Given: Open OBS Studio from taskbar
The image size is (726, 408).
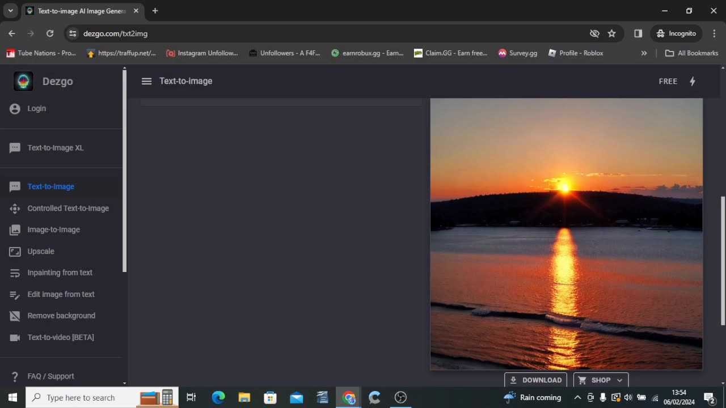Looking at the screenshot, I should [x=400, y=397].
